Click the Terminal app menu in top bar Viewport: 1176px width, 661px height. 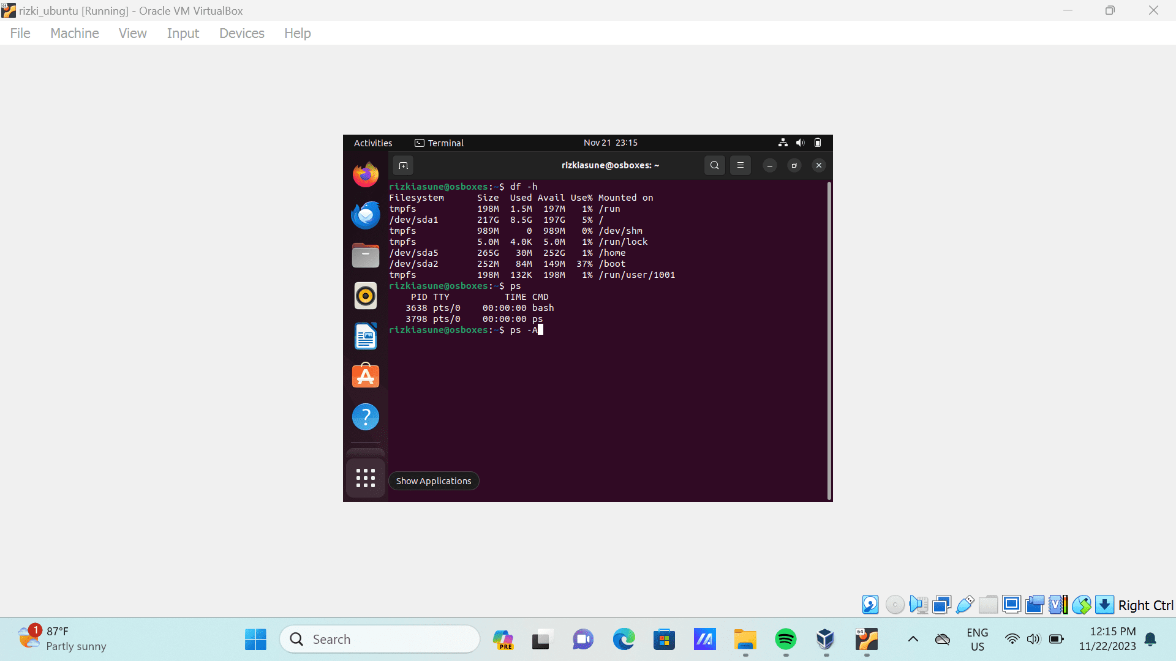(x=439, y=143)
